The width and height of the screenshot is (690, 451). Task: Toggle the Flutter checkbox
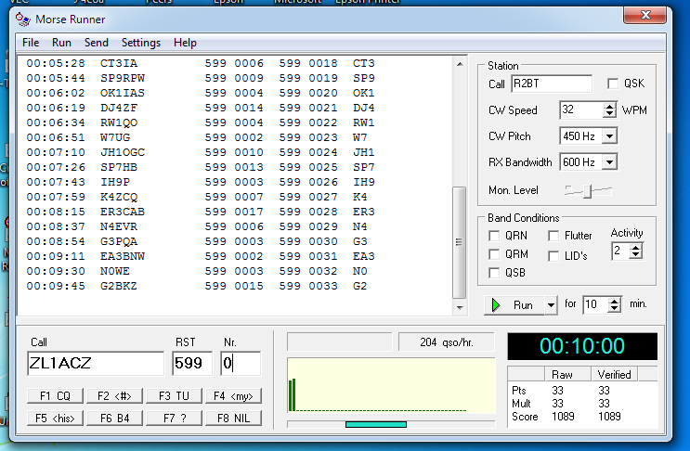tap(553, 236)
